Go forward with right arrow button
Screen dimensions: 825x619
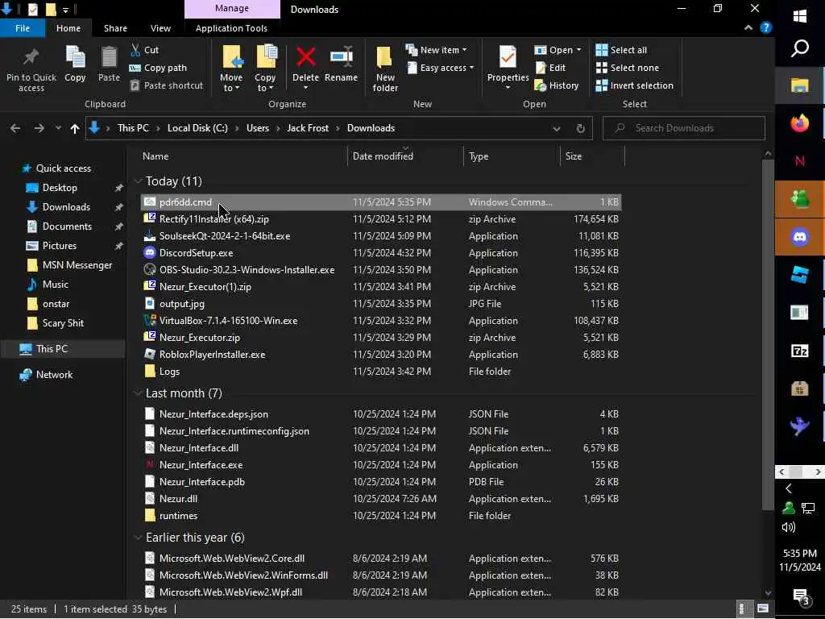coord(39,128)
